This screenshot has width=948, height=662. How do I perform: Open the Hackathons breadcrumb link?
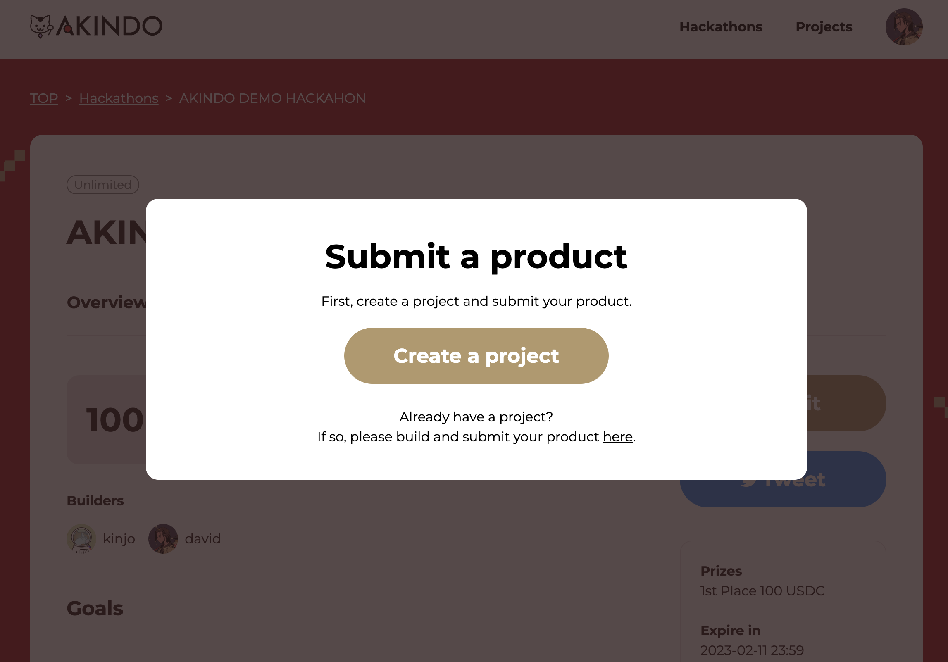(119, 98)
